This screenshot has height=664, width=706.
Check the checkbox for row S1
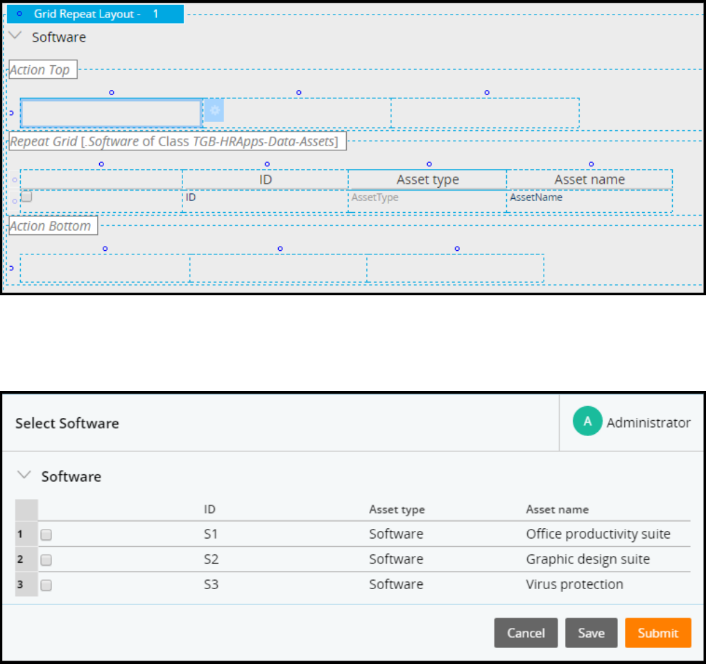pos(46,534)
